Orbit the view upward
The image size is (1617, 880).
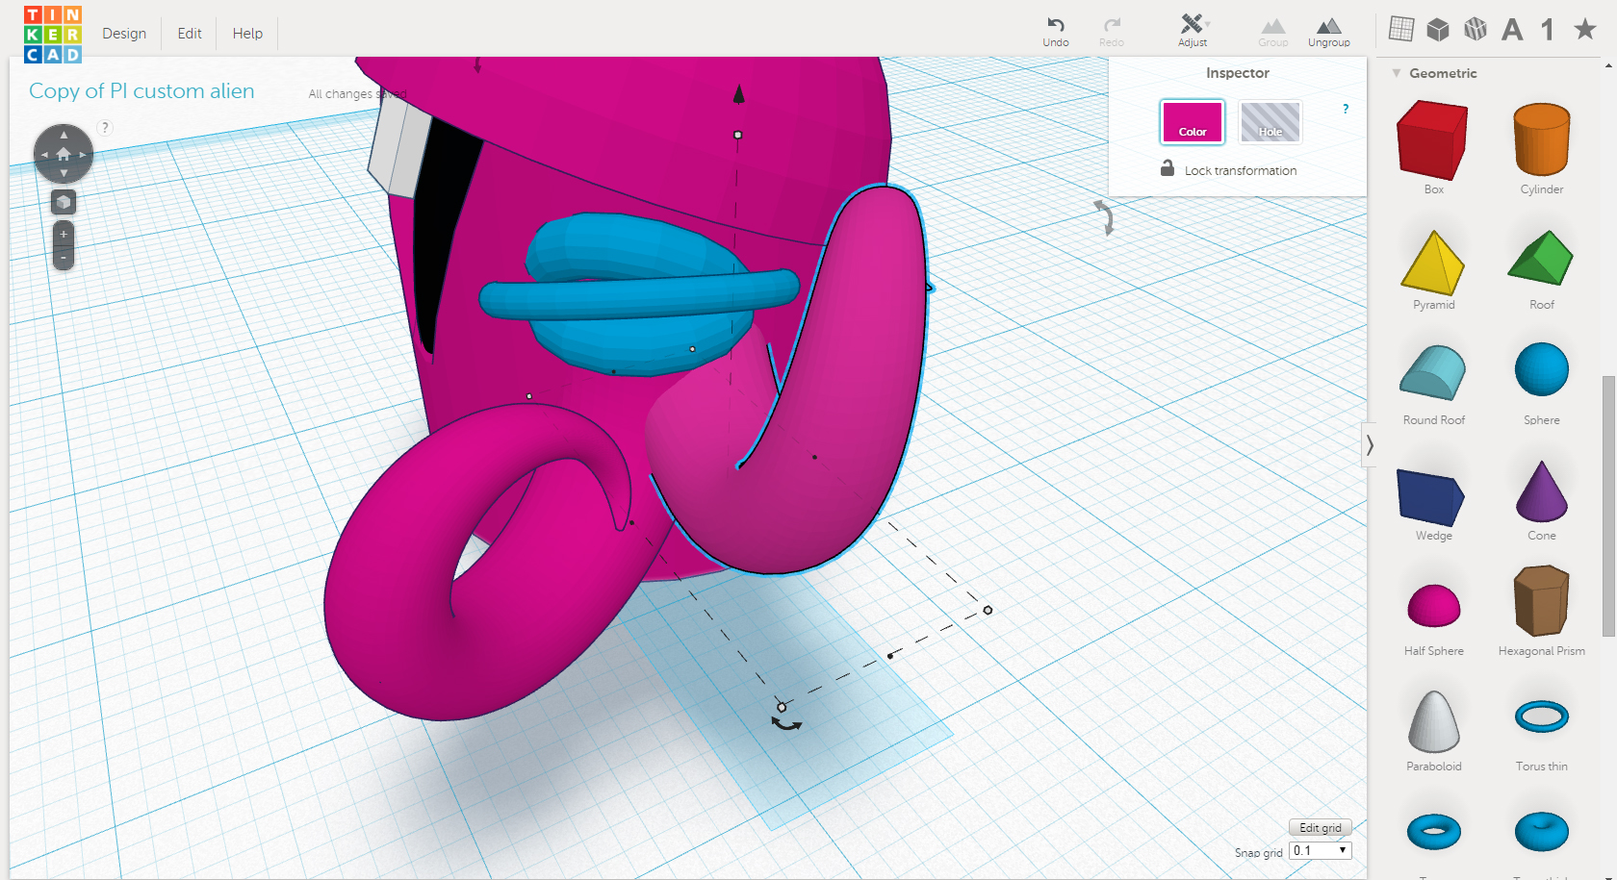[64, 135]
